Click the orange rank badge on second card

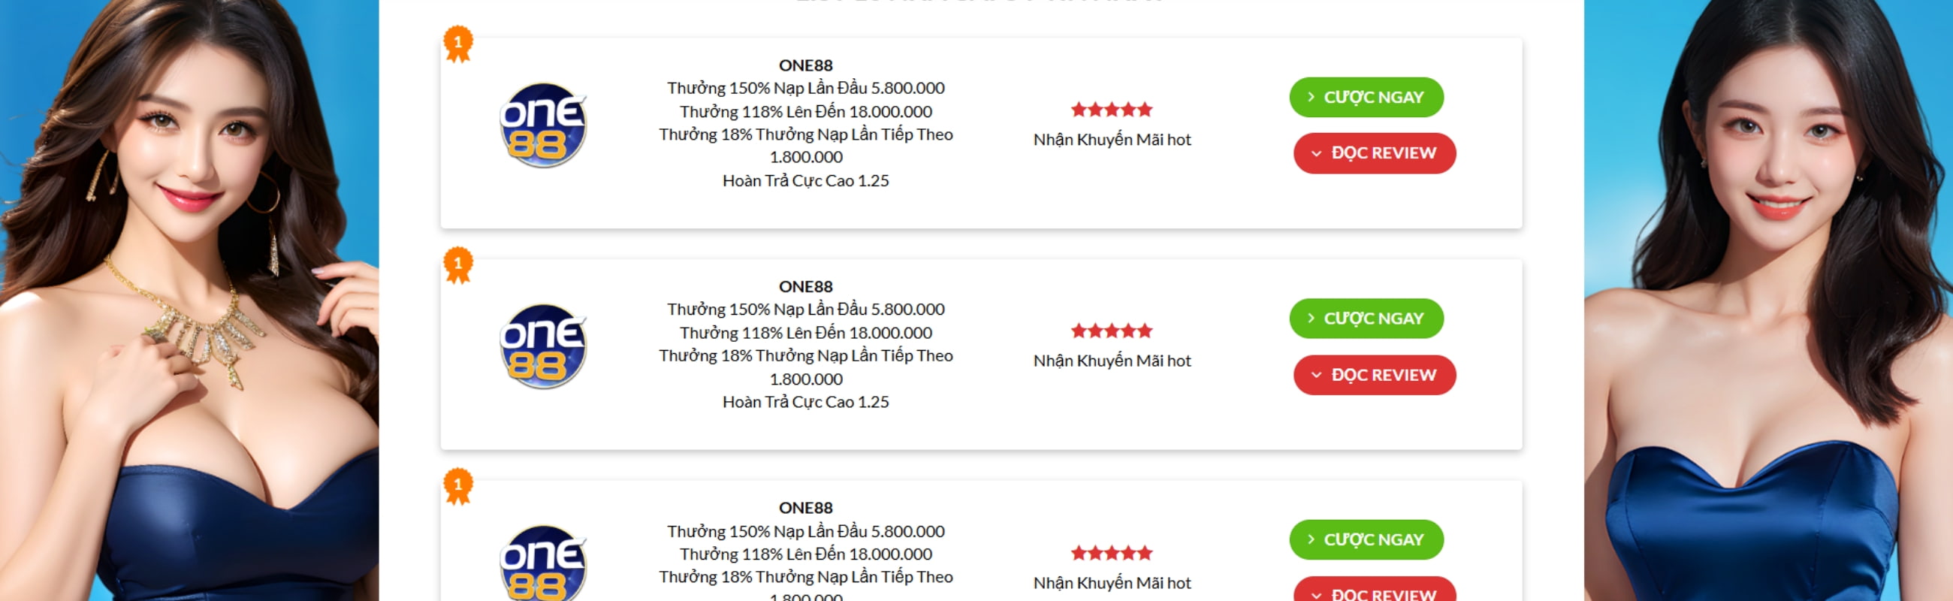[458, 264]
